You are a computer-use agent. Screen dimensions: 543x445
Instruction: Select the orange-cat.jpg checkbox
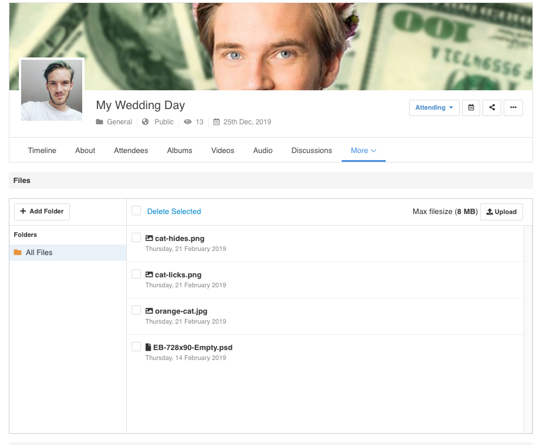(x=136, y=310)
